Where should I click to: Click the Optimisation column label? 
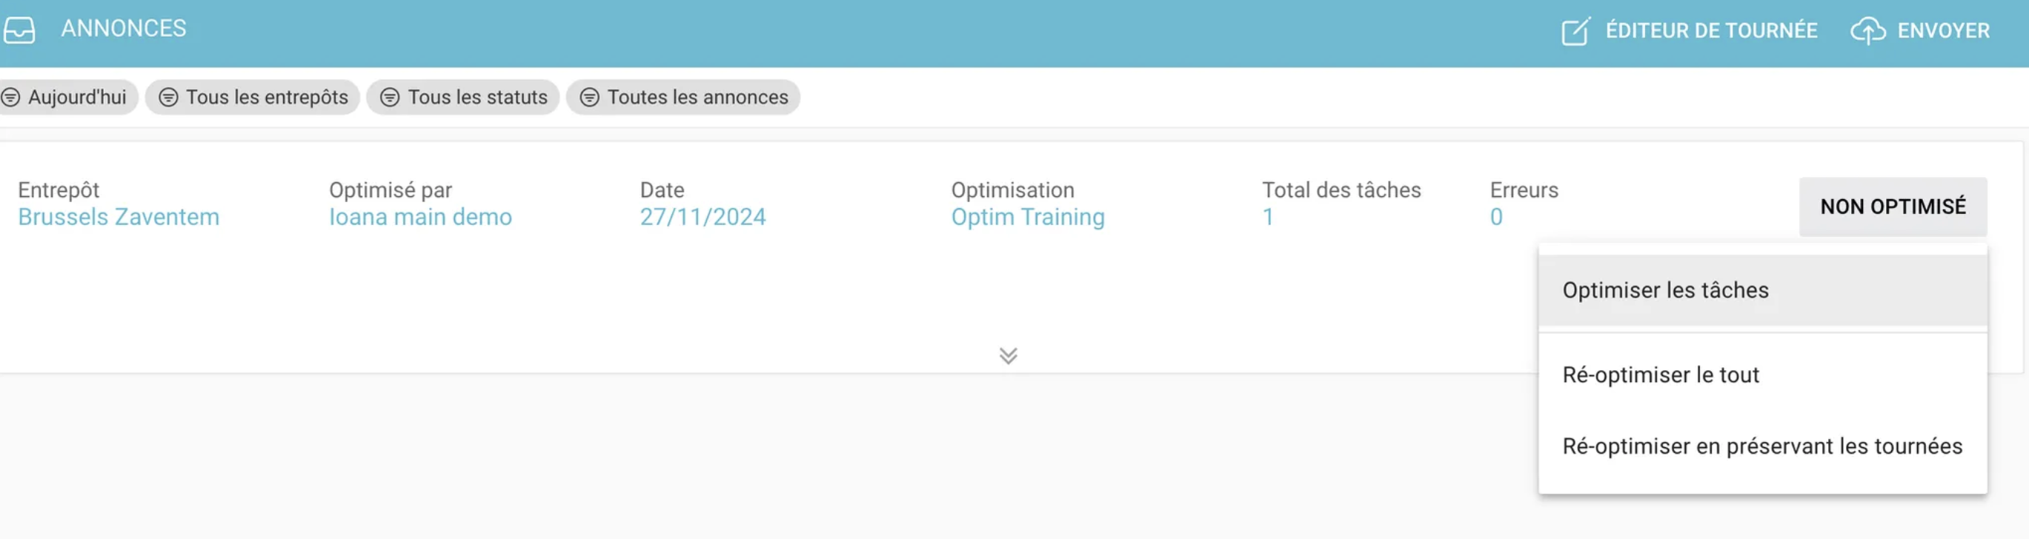(x=1012, y=190)
